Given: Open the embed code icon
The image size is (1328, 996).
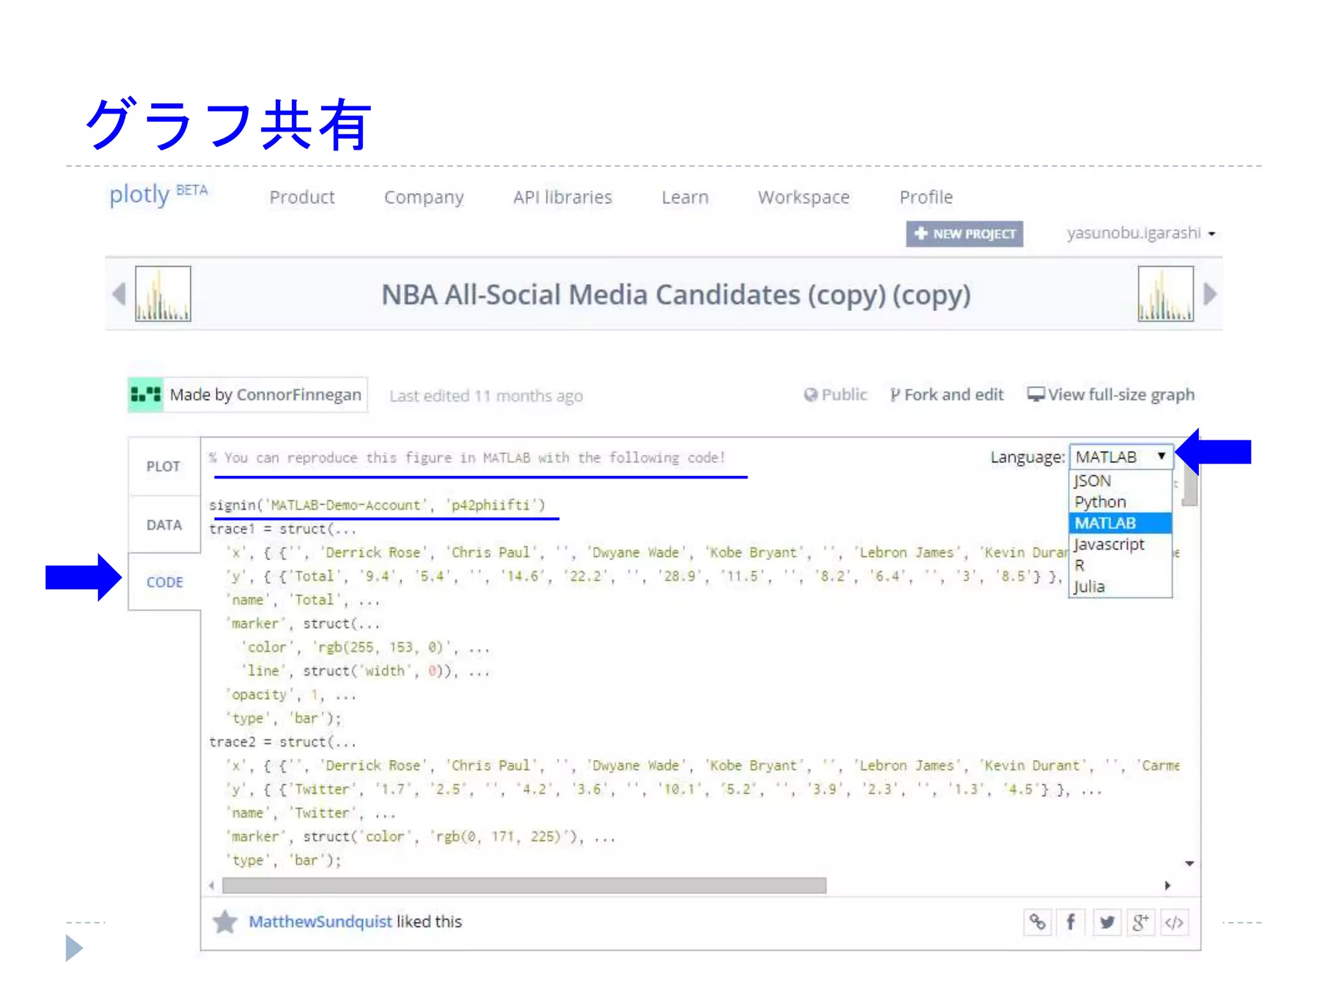Looking at the screenshot, I should click(1174, 922).
